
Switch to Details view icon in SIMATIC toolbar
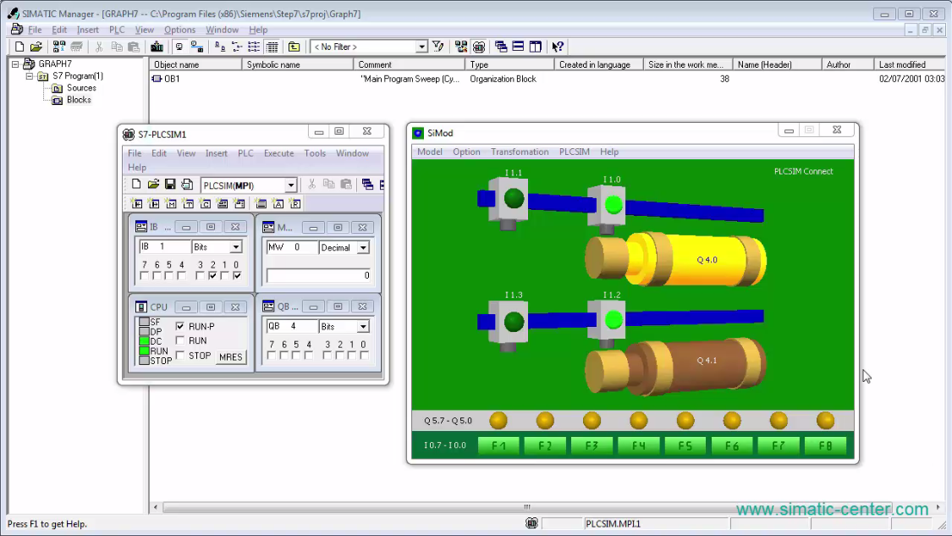[x=272, y=47]
